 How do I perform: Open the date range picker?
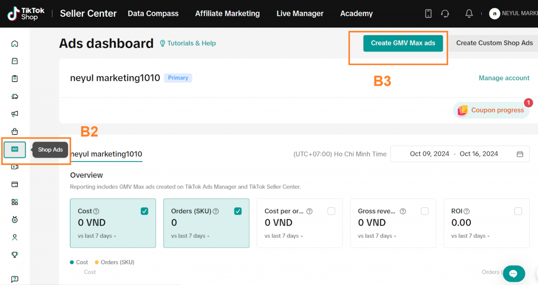pyautogui.click(x=460, y=154)
